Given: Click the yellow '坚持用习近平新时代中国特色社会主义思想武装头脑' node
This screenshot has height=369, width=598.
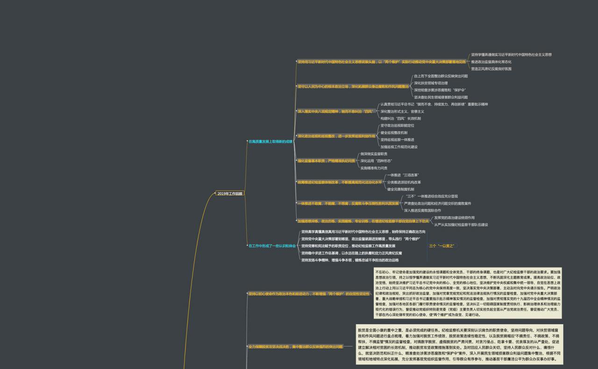Looking at the screenshot, I should point(382,61).
